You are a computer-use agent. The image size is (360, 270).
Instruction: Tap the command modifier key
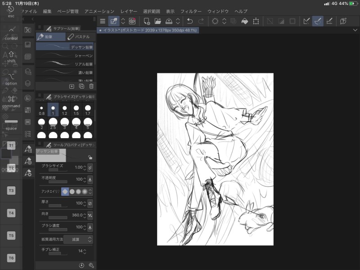click(x=11, y=102)
